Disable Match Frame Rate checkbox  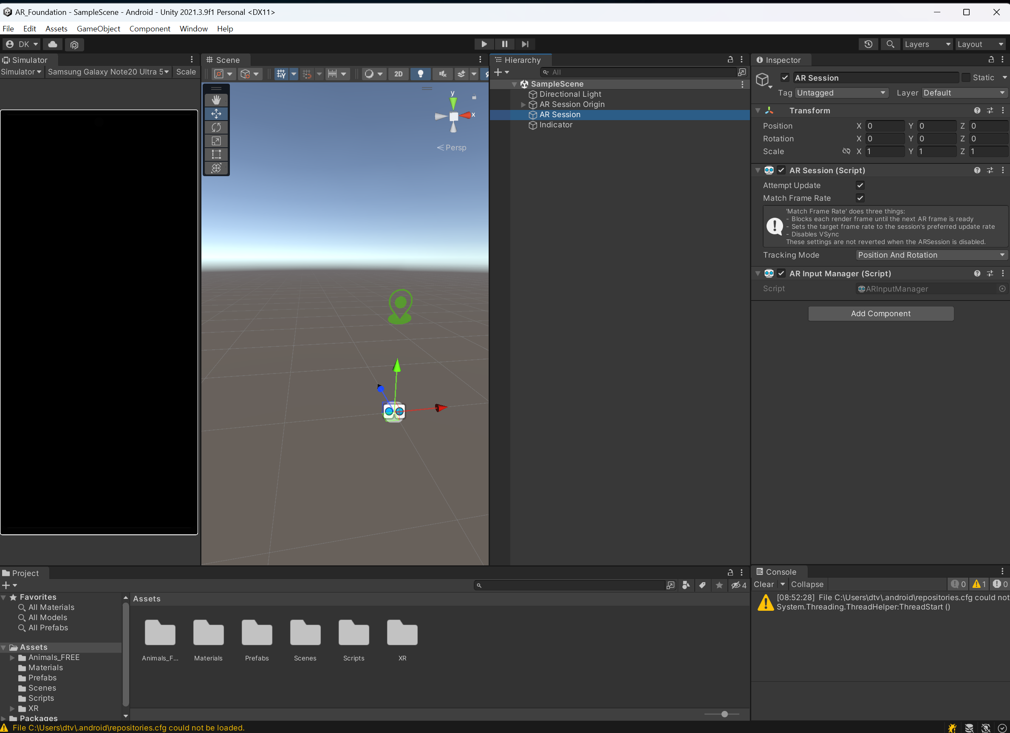click(x=860, y=198)
